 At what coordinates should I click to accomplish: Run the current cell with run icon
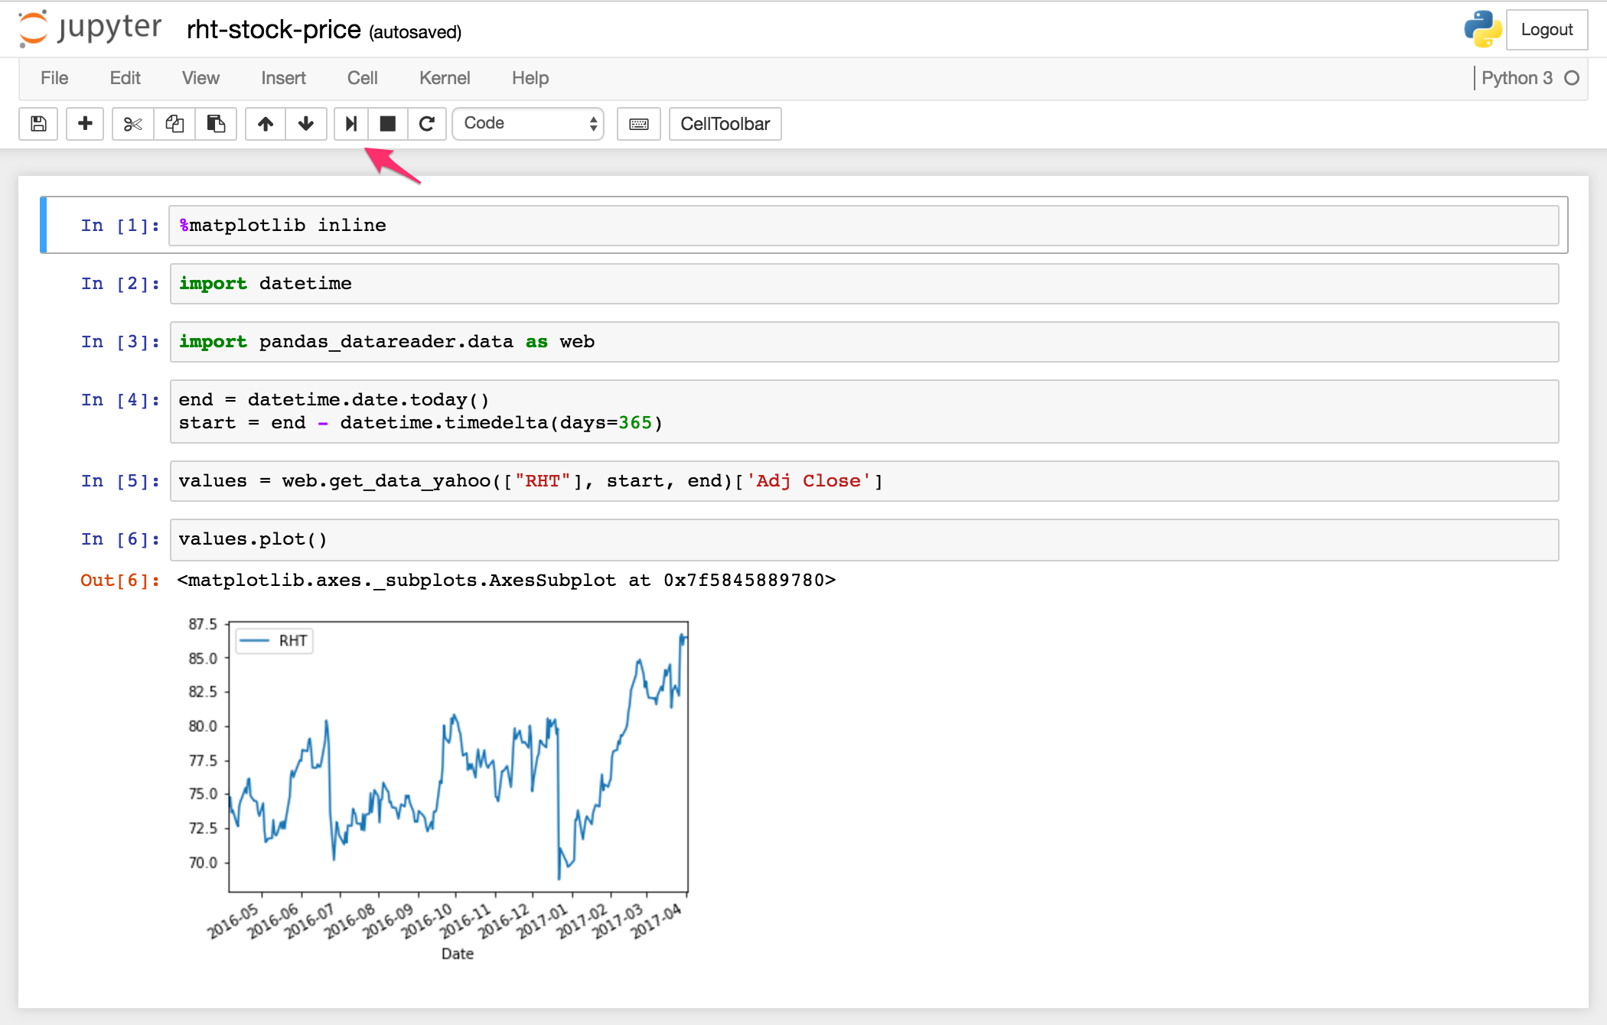350,124
